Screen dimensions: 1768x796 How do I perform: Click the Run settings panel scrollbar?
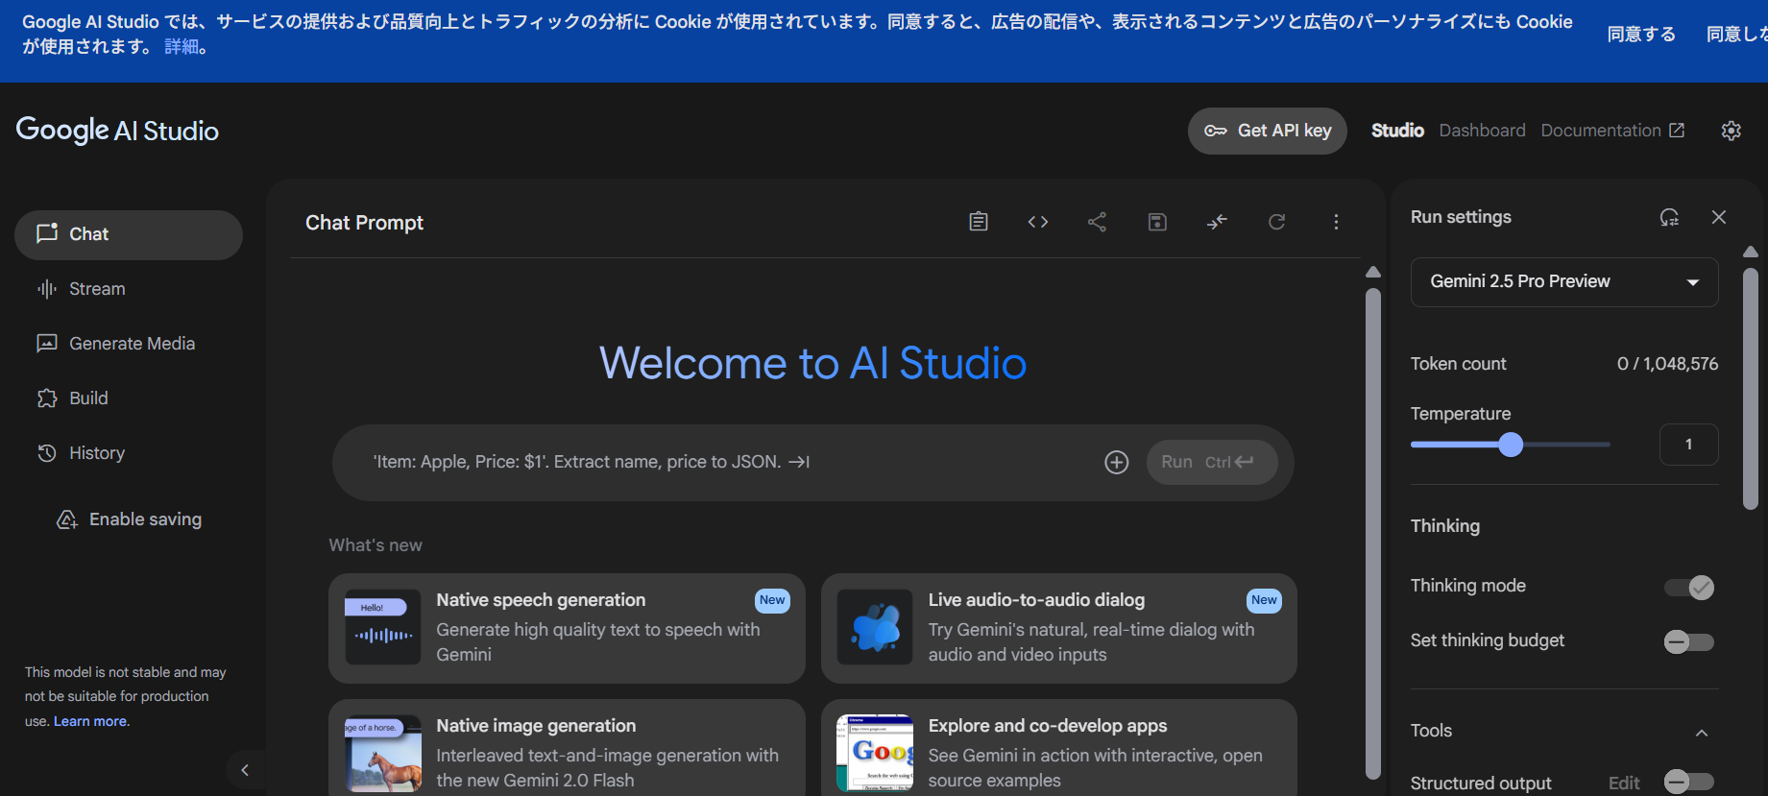1751,389
